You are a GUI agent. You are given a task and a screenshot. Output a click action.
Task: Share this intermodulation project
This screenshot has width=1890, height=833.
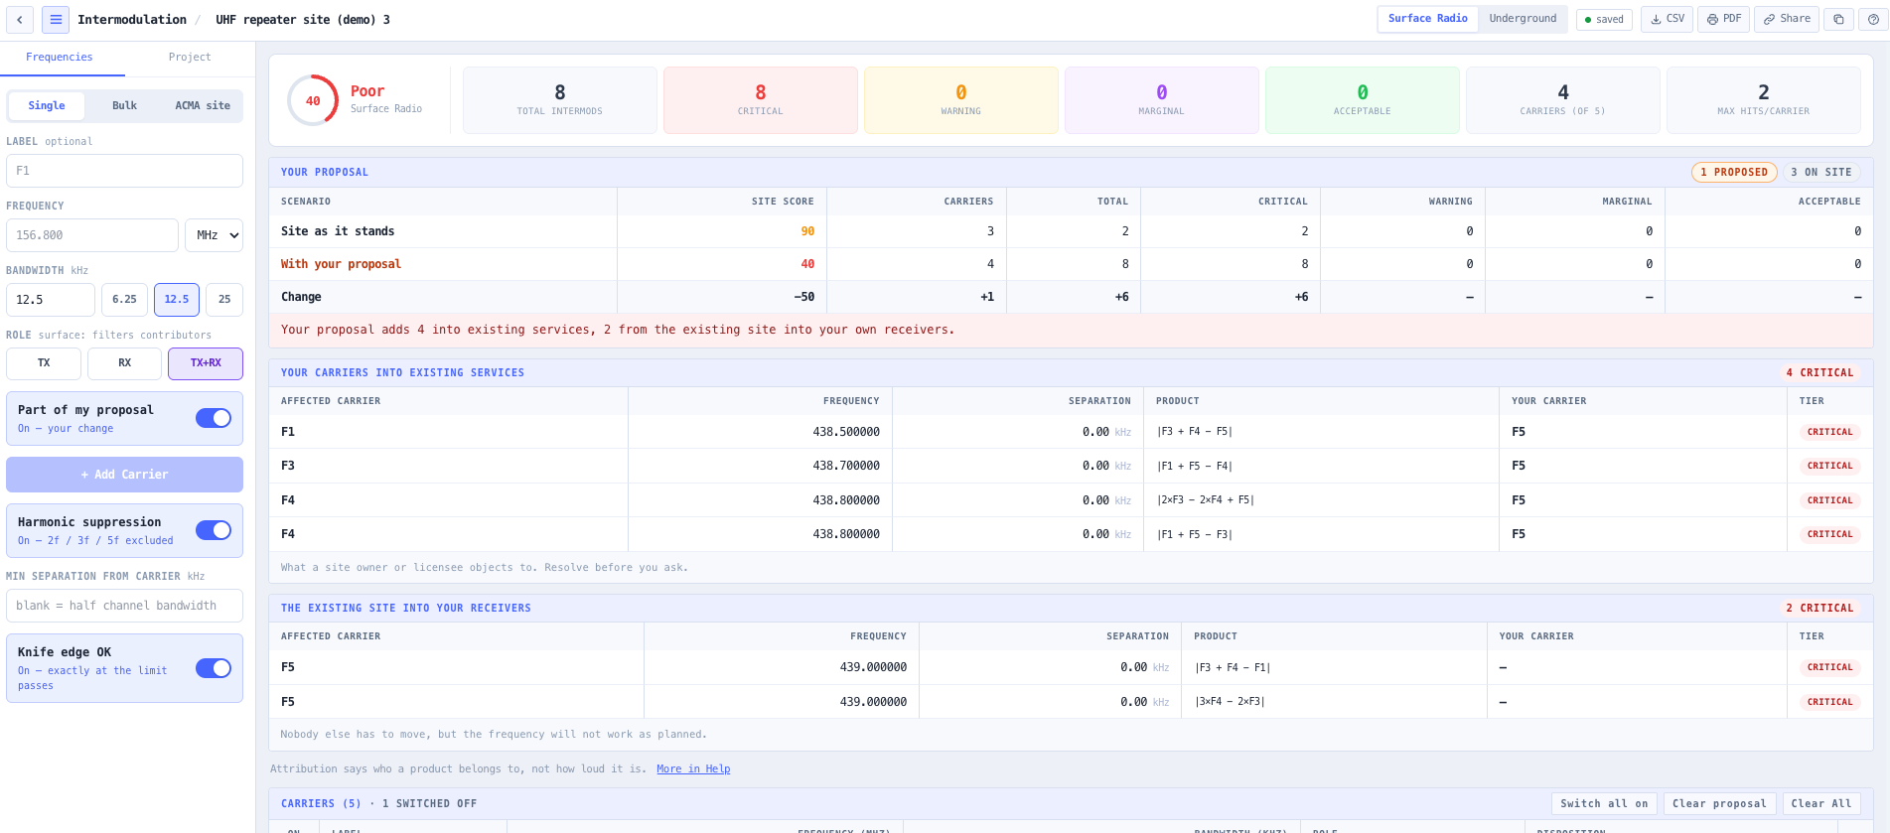pos(1787,19)
